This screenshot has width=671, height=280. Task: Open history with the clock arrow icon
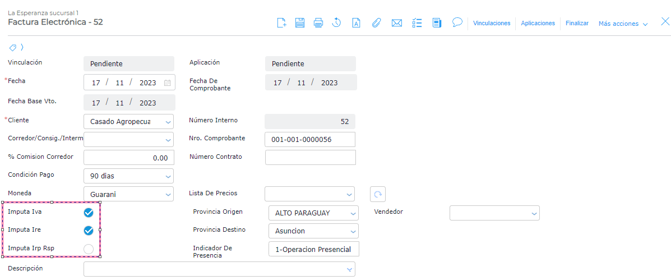pos(337,23)
